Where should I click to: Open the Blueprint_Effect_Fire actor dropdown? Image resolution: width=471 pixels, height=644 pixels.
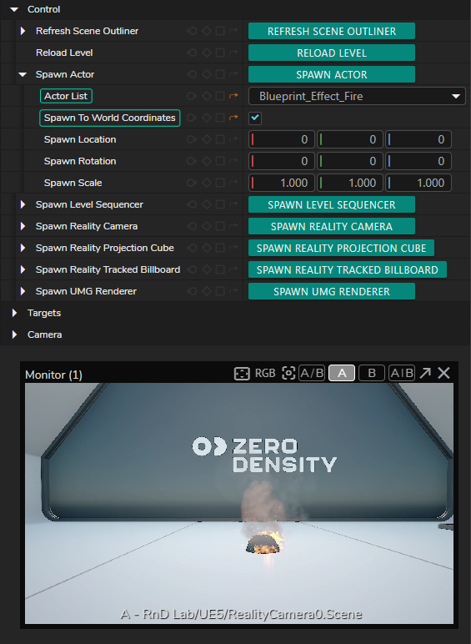(x=357, y=96)
